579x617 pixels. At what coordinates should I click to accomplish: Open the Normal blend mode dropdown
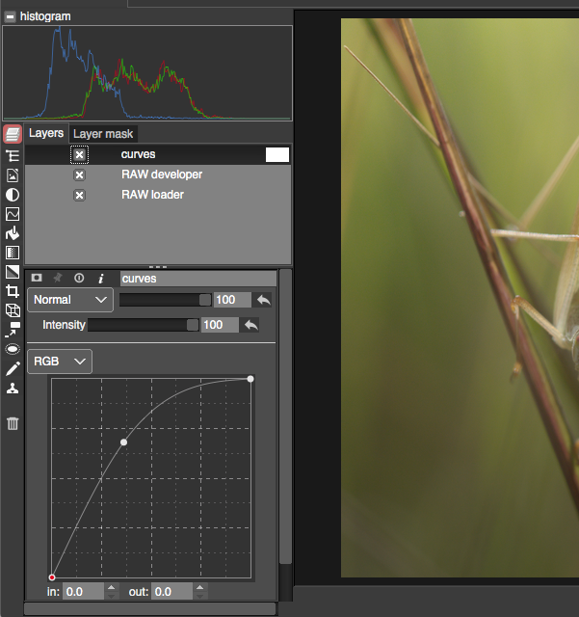coord(70,300)
